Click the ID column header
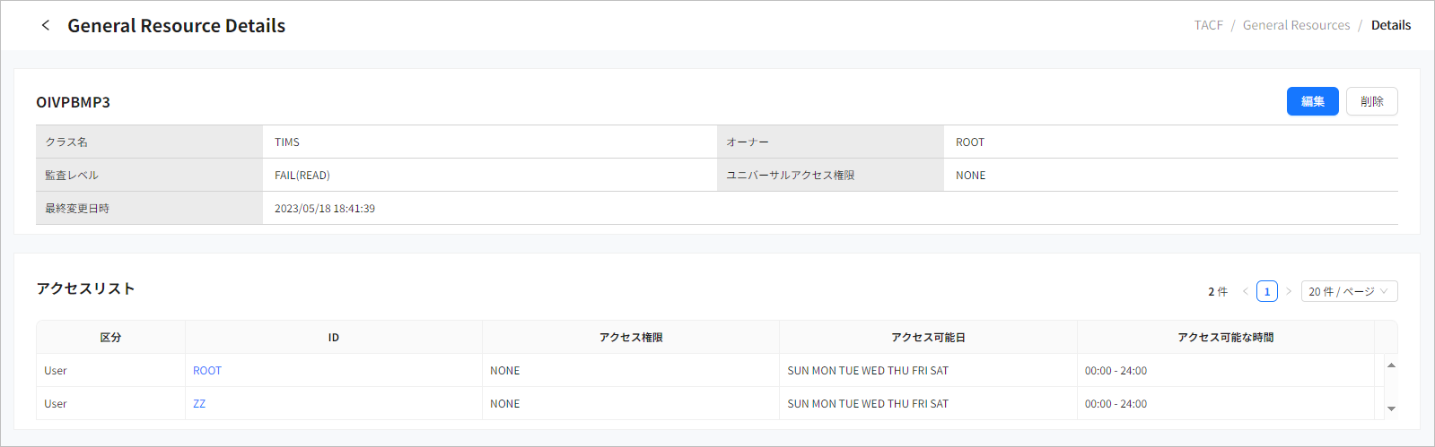Image resolution: width=1435 pixels, height=447 pixels. (x=333, y=337)
